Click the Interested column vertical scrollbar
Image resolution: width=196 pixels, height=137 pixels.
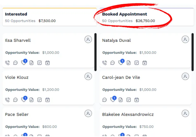[x=95, y=52]
